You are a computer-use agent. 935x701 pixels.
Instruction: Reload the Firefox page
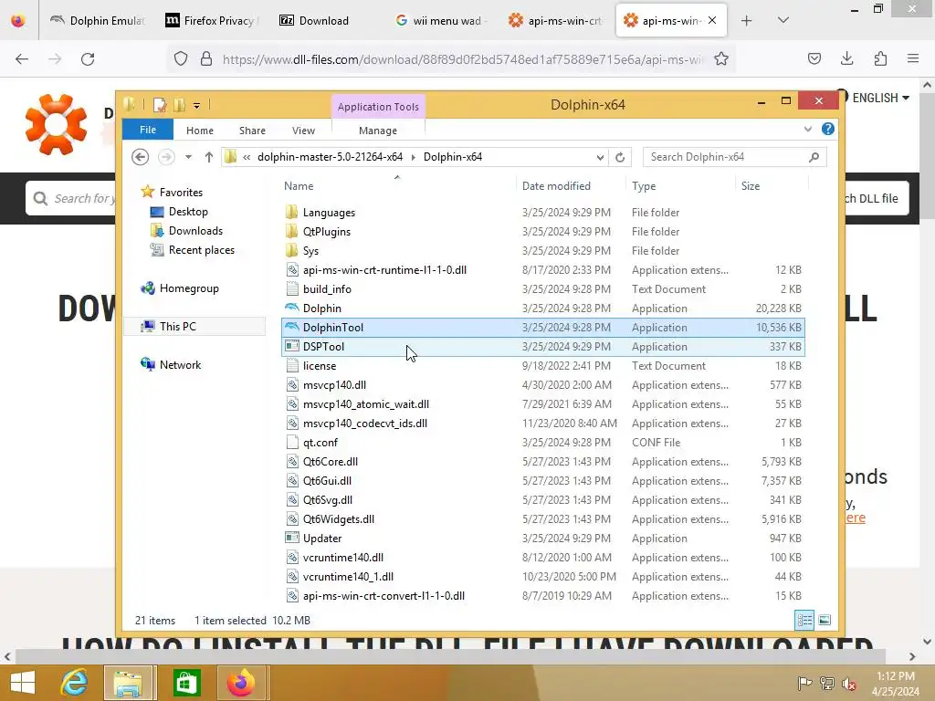point(88,59)
